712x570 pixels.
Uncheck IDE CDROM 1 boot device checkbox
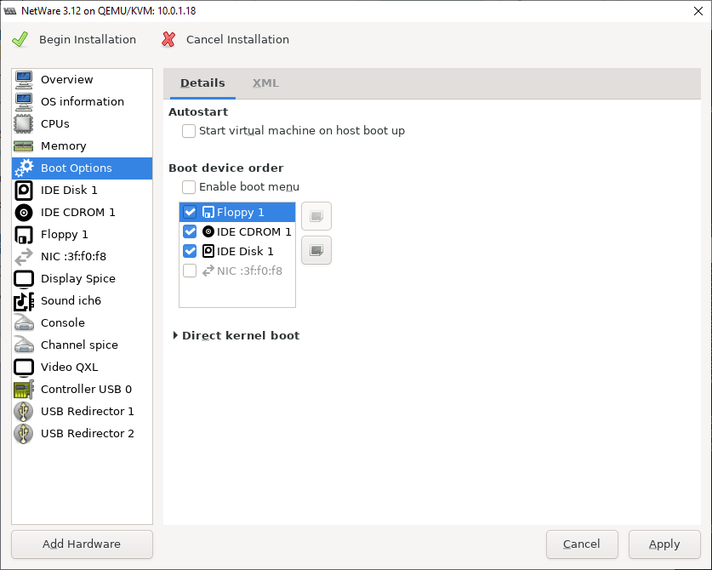[x=190, y=231]
